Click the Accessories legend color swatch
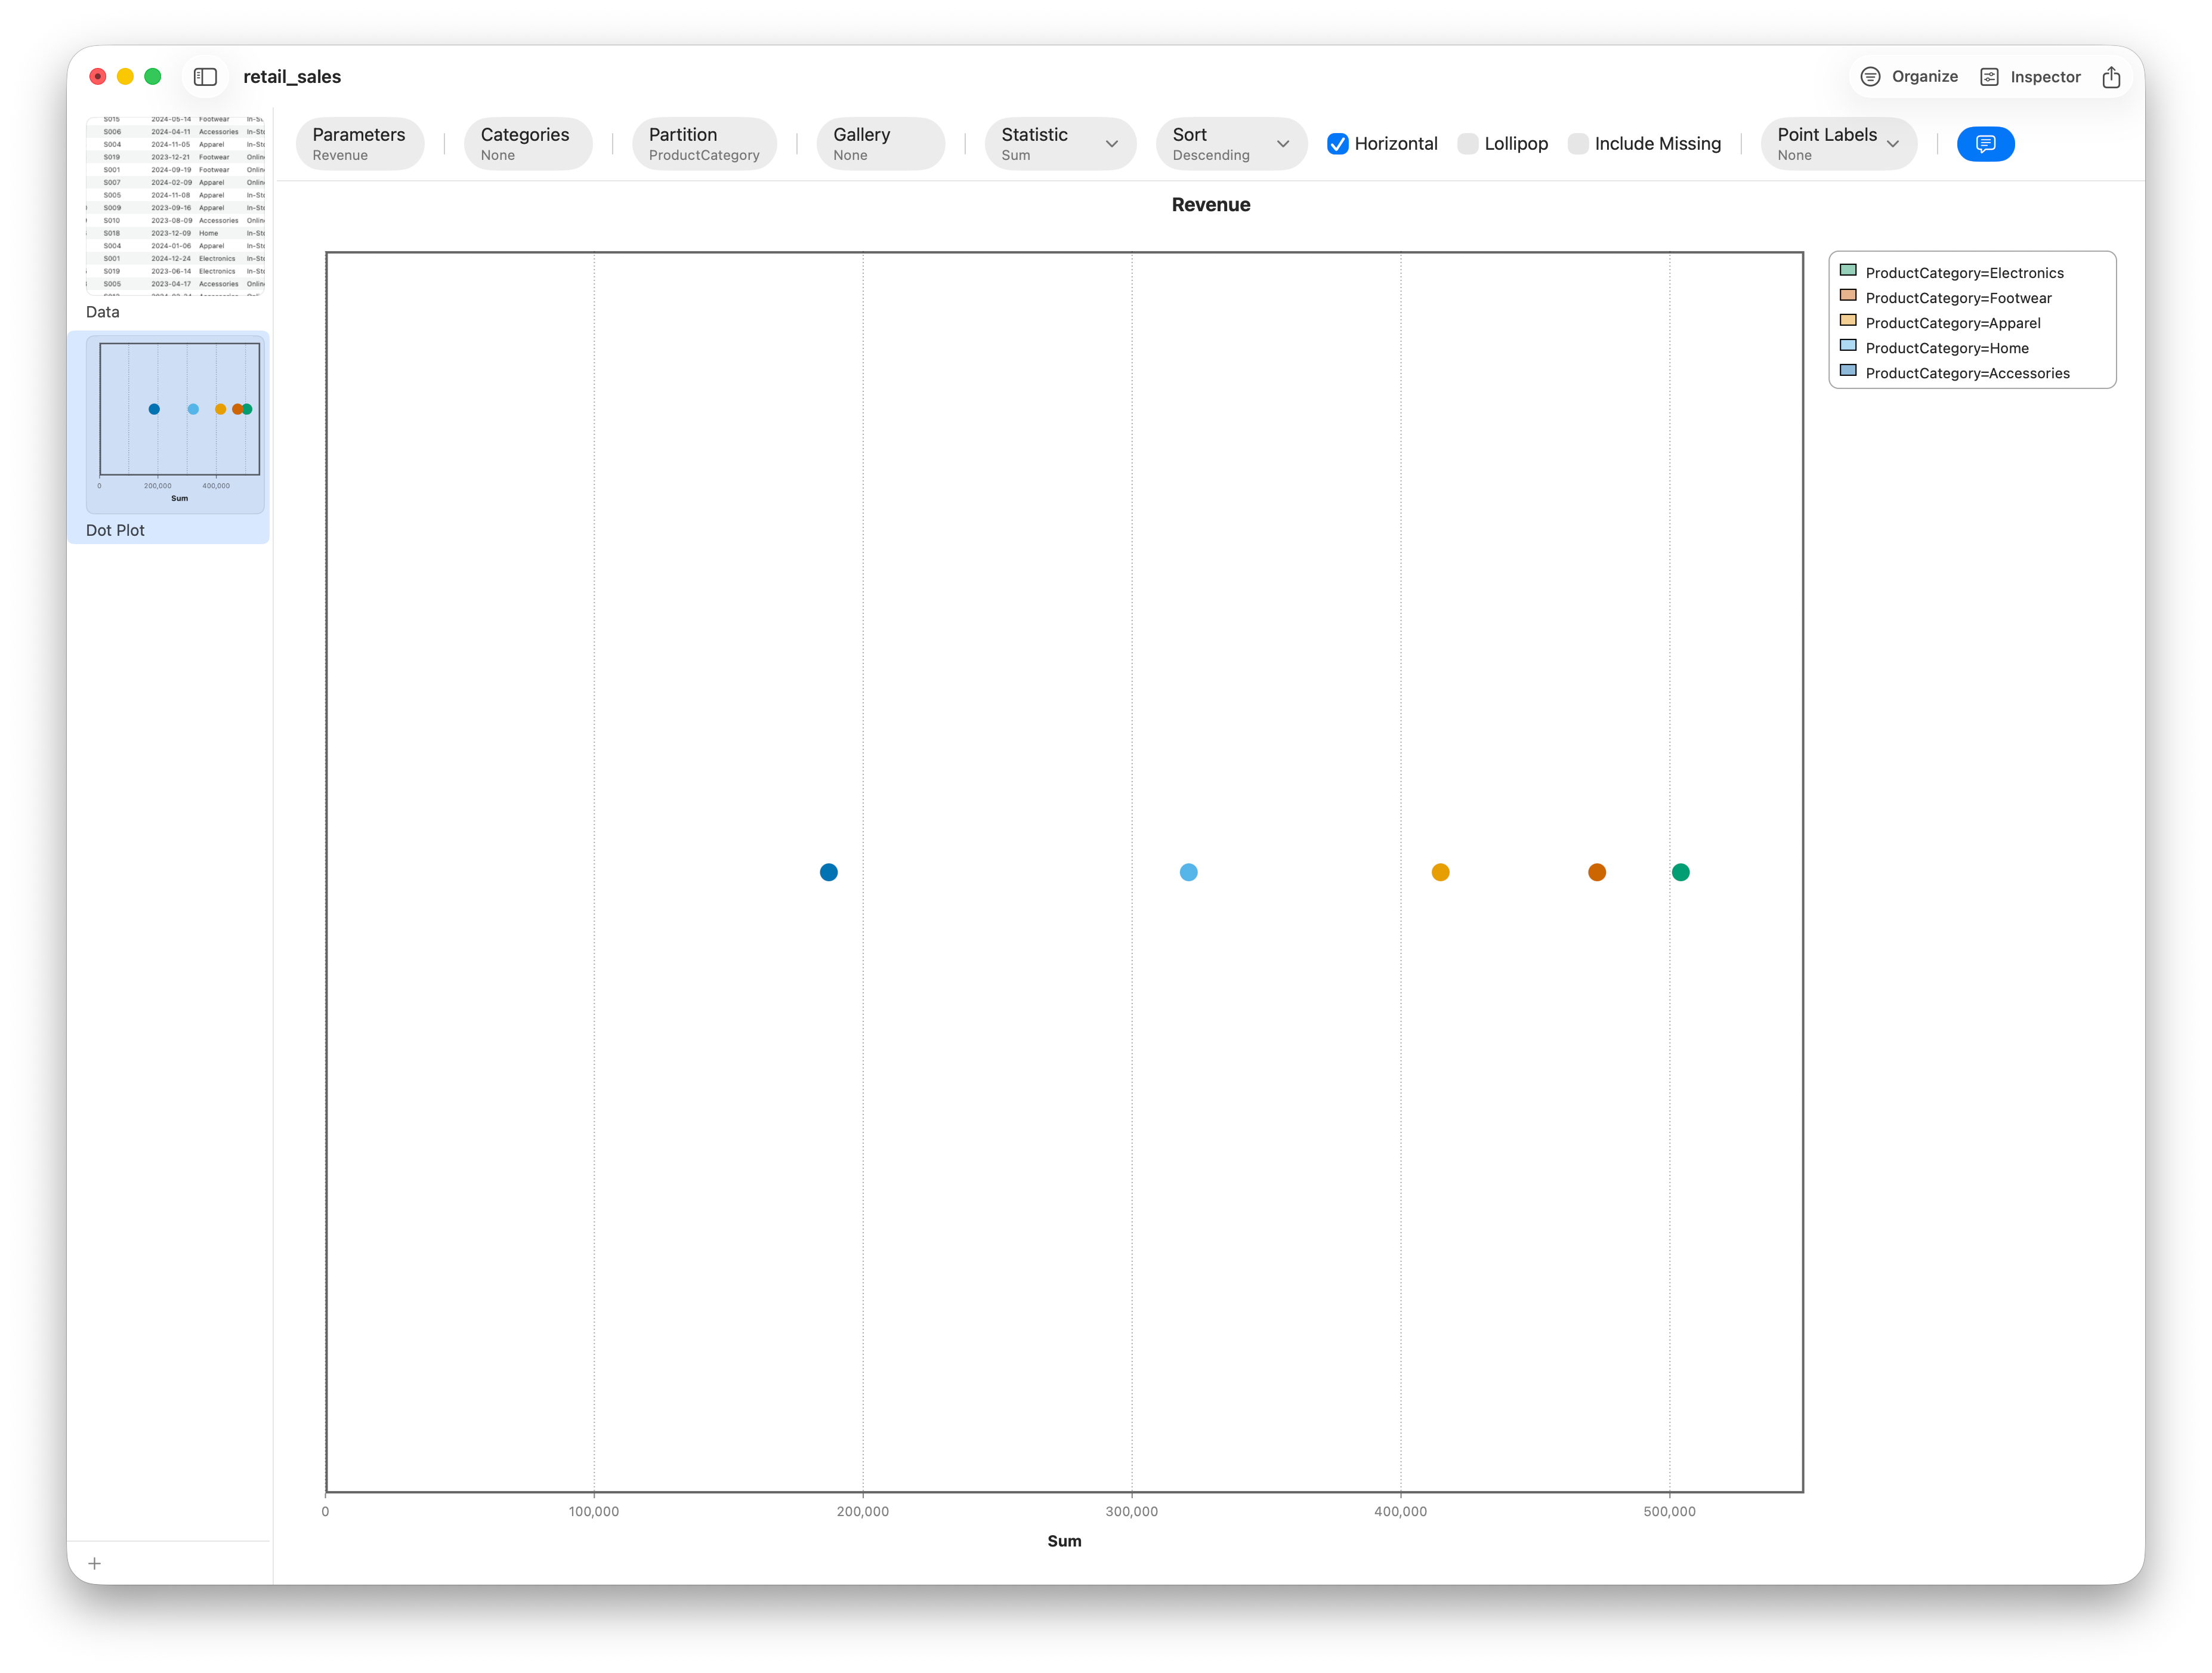Viewport: 2212px width, 1673px height. [x=1848, y=371]
